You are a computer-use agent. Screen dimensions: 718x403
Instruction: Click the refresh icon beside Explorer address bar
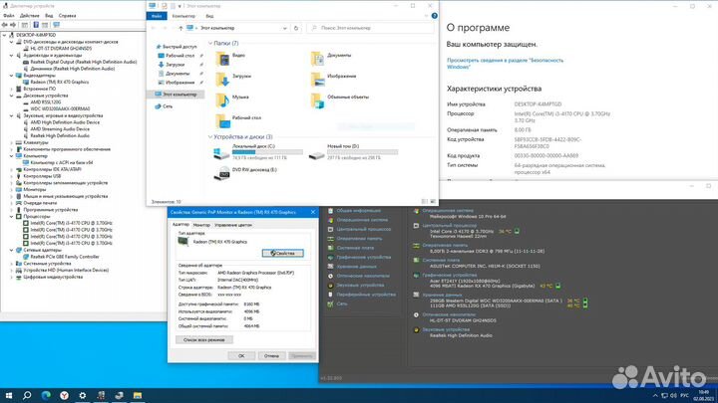(x=296, y=28)
